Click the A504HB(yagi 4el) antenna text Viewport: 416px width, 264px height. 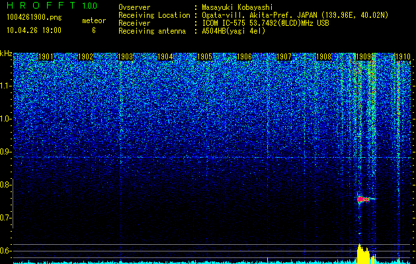pos(233,31)
